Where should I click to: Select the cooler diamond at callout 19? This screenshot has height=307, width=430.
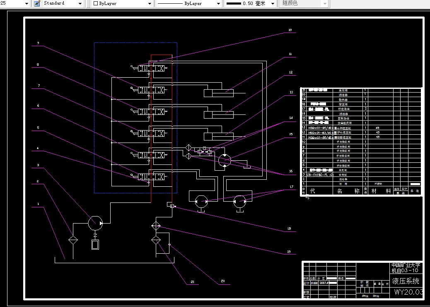(x=156, y=226)
